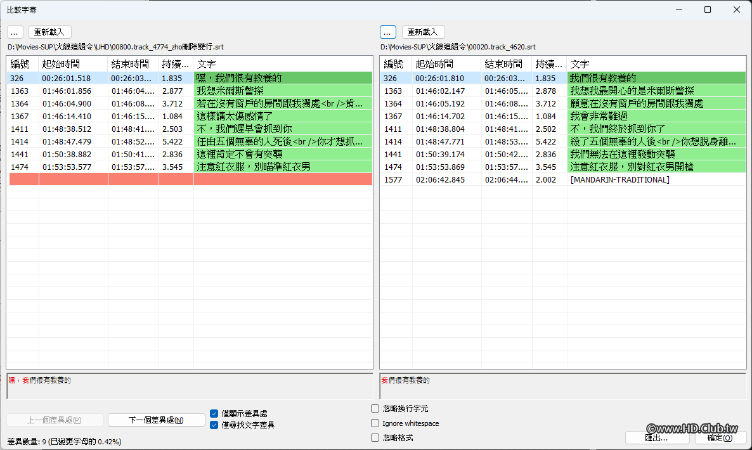Export comparison results with 匯出 button

658,437
